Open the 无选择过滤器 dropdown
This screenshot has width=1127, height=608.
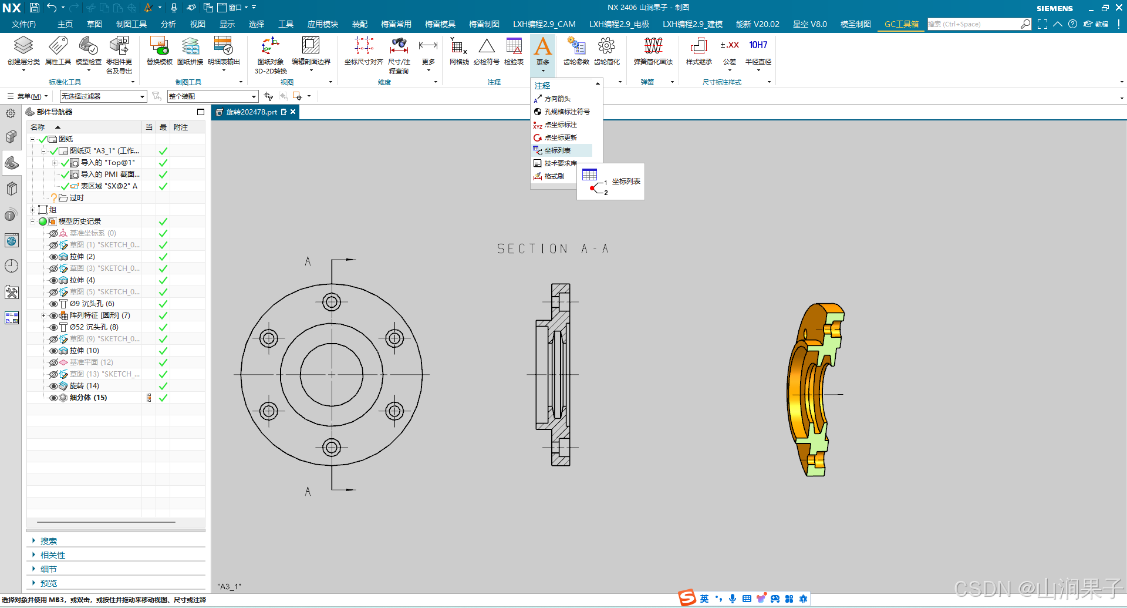[x=103, y=96]
